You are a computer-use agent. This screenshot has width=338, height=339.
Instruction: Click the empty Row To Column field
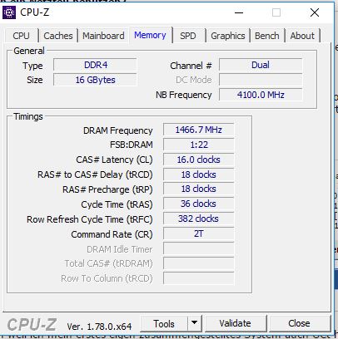[199, 278]
